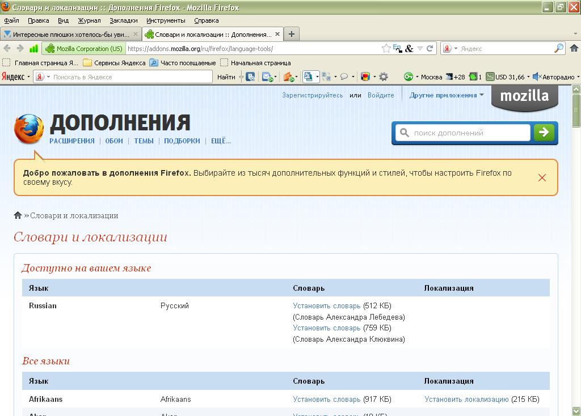Click the green traffic indicator widget
The height and width of the screenshot is (416, 581).
[475, 77]
